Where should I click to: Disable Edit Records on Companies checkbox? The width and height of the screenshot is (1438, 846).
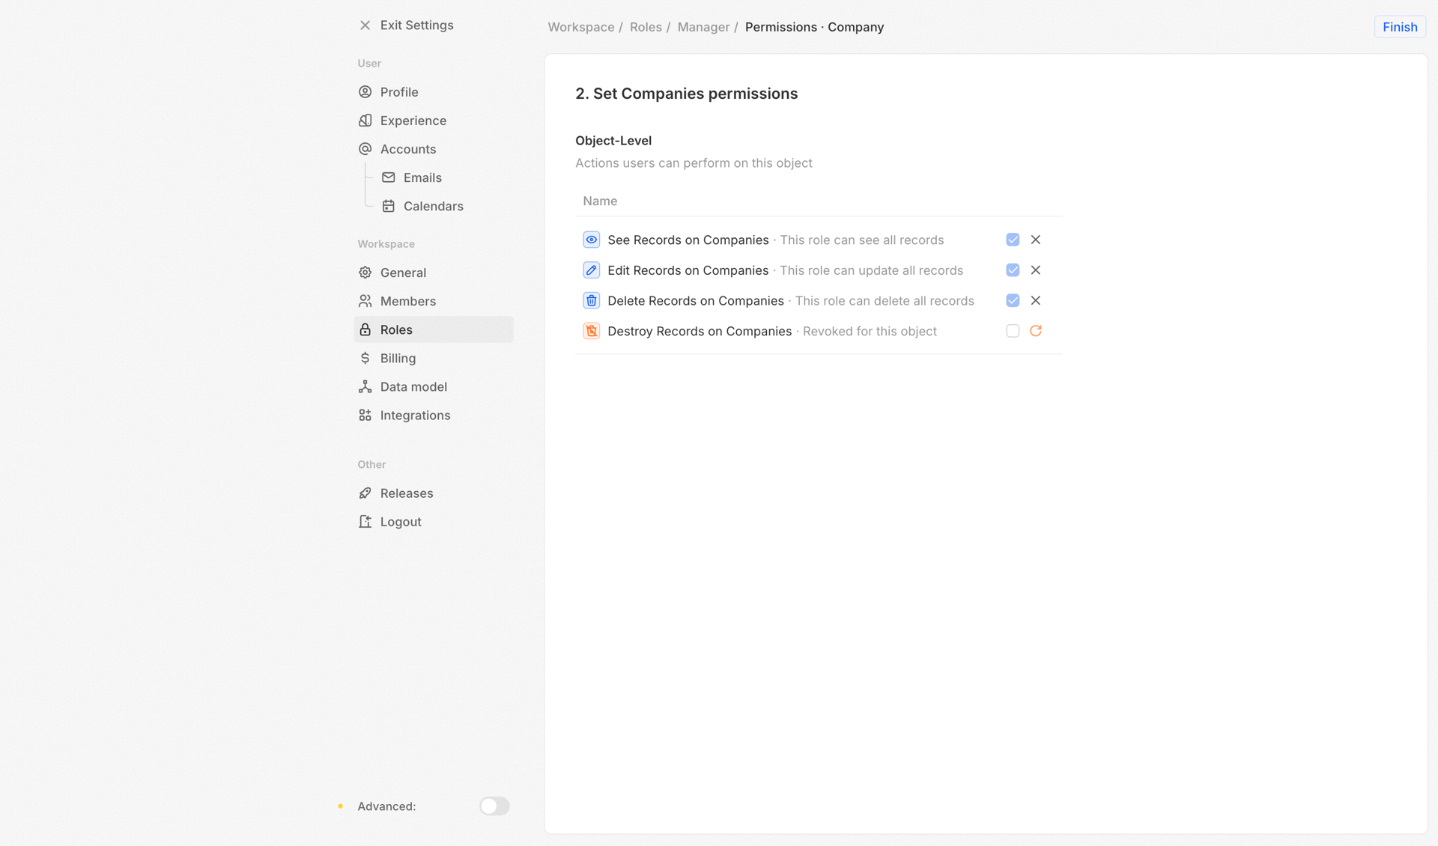(x=1013, y=270)
